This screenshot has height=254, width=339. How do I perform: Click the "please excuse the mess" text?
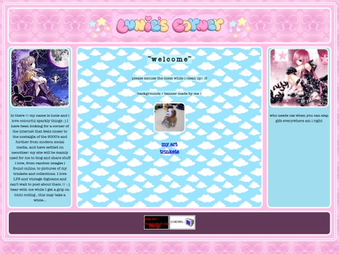click(169, 78)
